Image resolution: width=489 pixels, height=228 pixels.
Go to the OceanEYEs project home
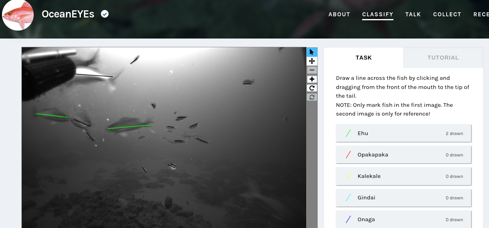(x=68, y=14)
